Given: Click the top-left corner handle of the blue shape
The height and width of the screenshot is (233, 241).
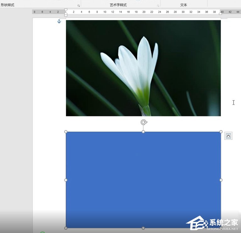Looking at the screenshot, I should coord(66,132).
